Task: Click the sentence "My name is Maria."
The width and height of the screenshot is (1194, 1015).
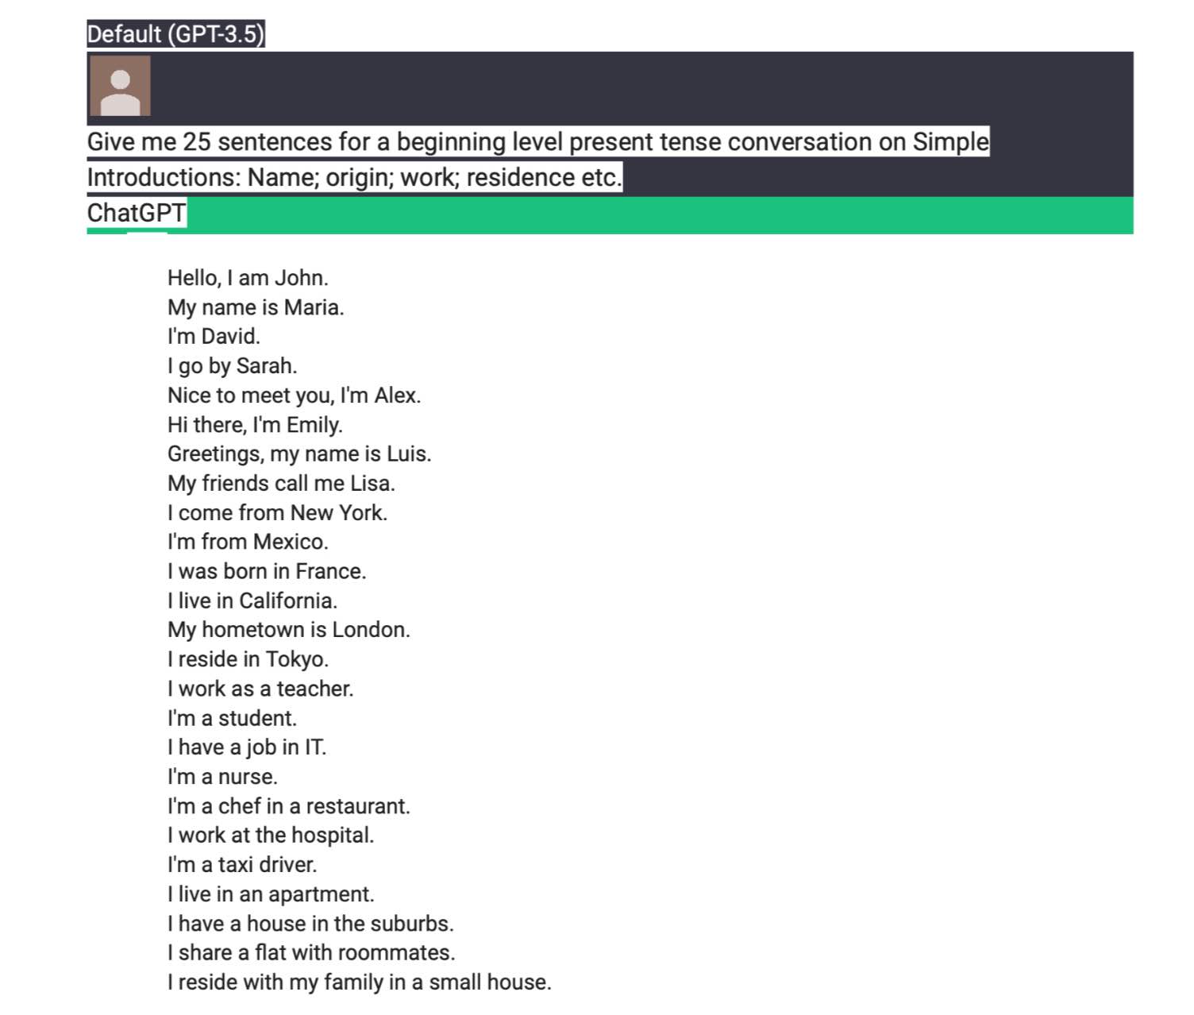Action: (x=256, y=307)
